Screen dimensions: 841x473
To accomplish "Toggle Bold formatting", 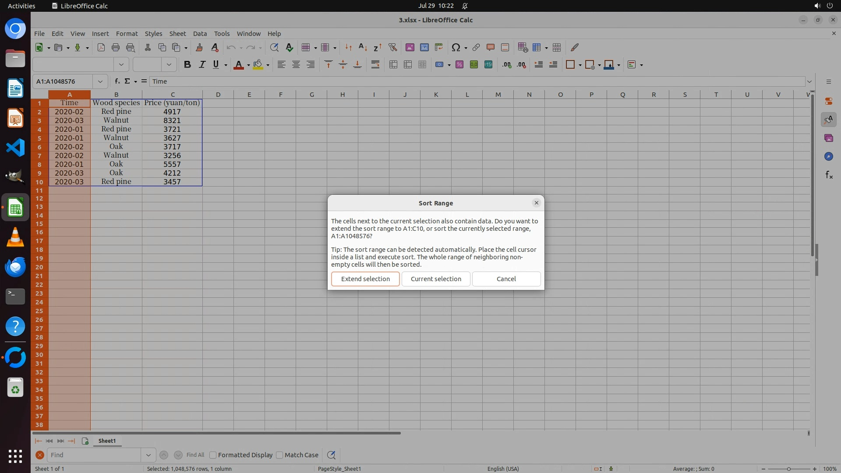I will pyautogui.click(x=187, y=65).
